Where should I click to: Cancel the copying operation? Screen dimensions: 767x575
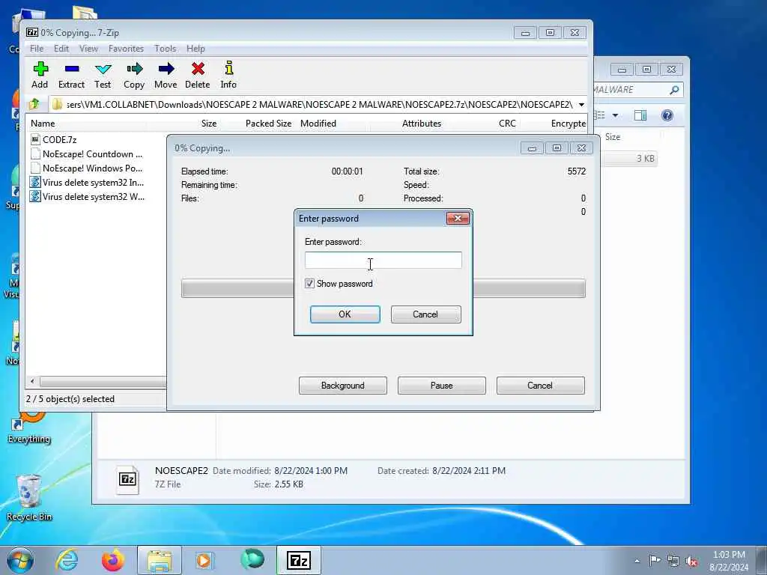[x=541, y=386]
